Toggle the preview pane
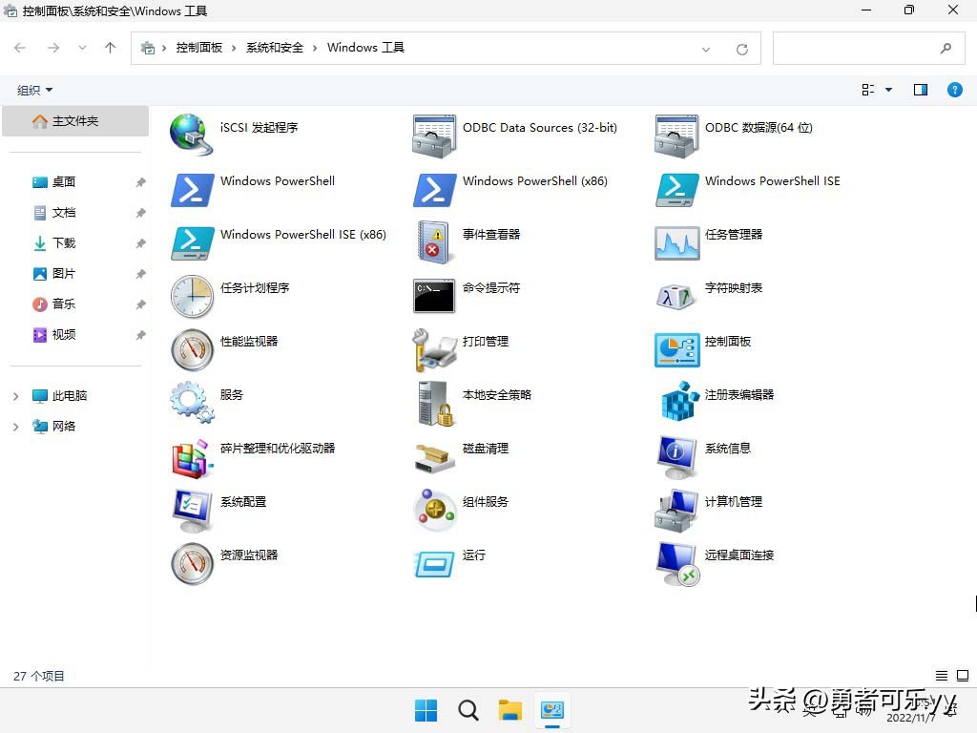Image resolution: width=977 pixels, height=733 pixels. click(x=920, y=89)
